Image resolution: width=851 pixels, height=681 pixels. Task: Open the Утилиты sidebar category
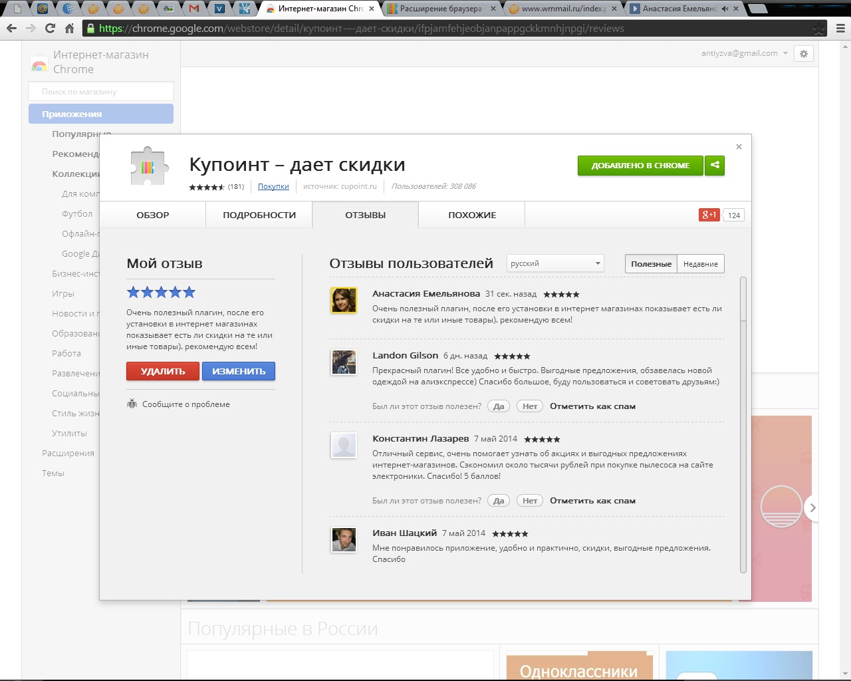[69, 433]
